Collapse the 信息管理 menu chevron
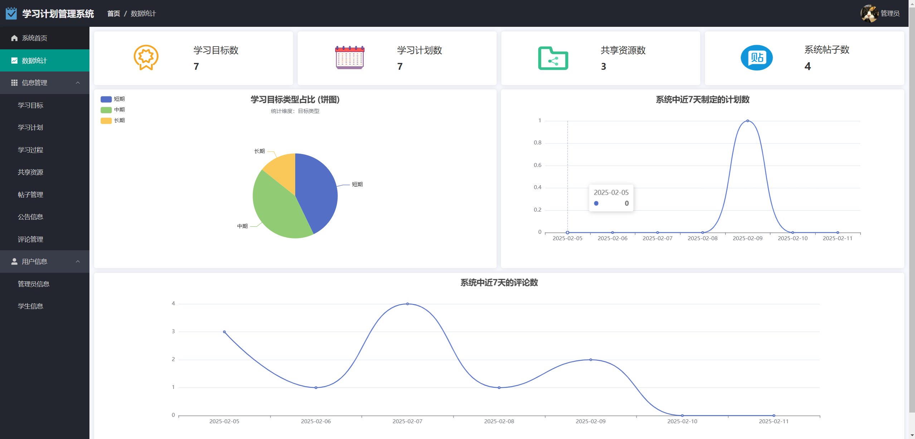915x439 pixels. [78, 83]
